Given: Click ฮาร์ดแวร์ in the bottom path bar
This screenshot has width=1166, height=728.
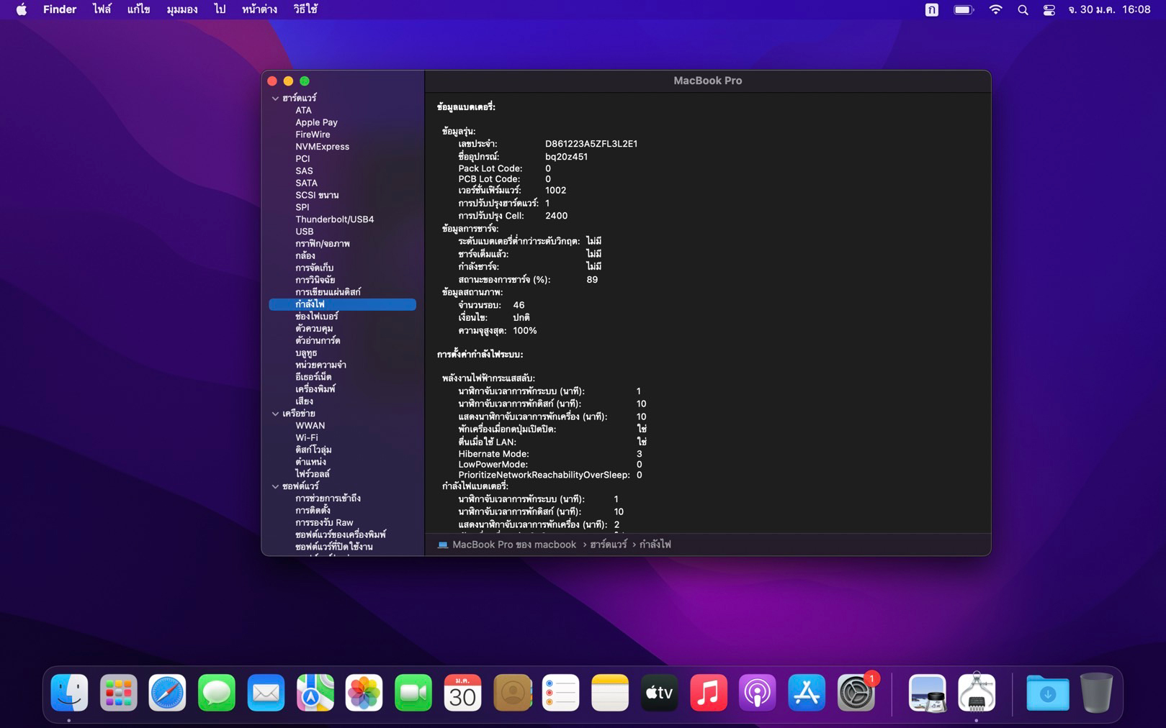Looking at the screenshot, I should click(x=608, y=545).
